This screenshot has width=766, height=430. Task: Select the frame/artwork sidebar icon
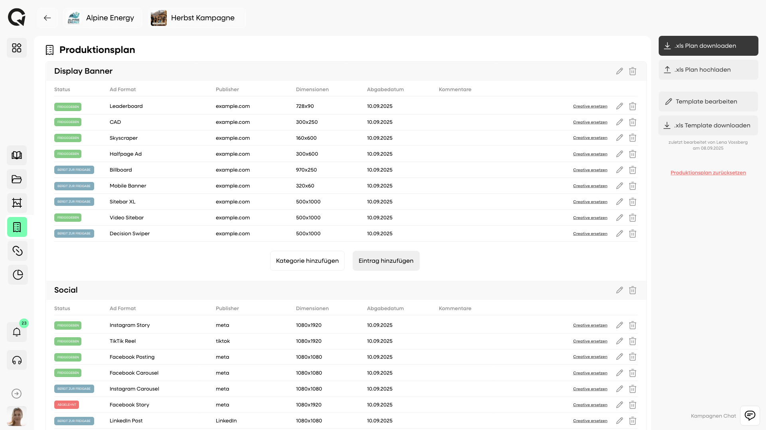pyautogui.click(x=16, y=203)
